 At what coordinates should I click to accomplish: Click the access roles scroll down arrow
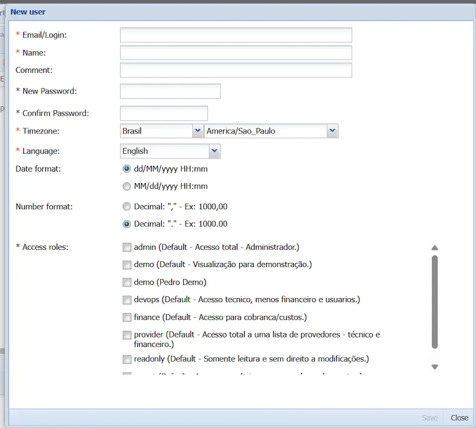coord(435,367)
